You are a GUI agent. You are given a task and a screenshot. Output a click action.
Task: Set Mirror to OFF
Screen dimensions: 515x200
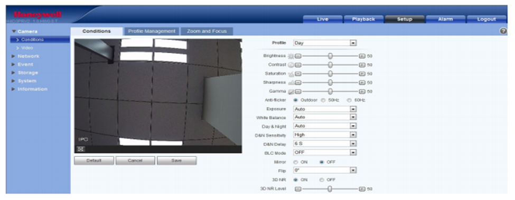[322, 162]
